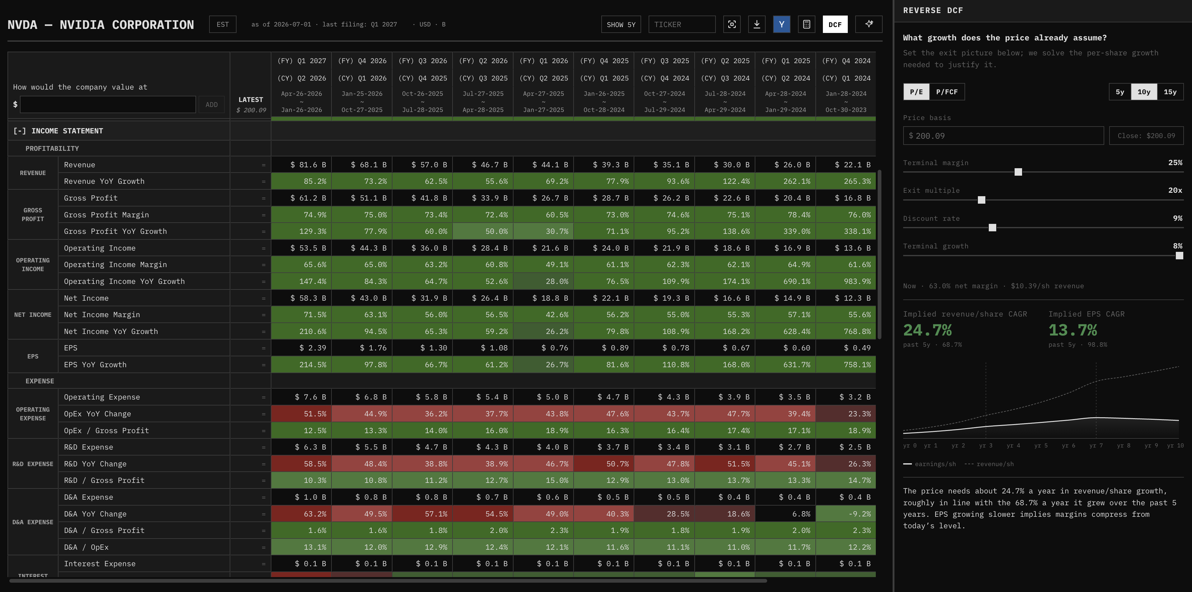Collapse the PROFITABILITY subsection header
The height and width of the screenshot is (592, 1192).
[52, 148]
